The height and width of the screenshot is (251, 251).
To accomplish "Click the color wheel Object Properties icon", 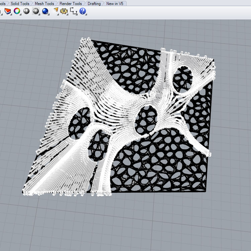I will 17,11.
